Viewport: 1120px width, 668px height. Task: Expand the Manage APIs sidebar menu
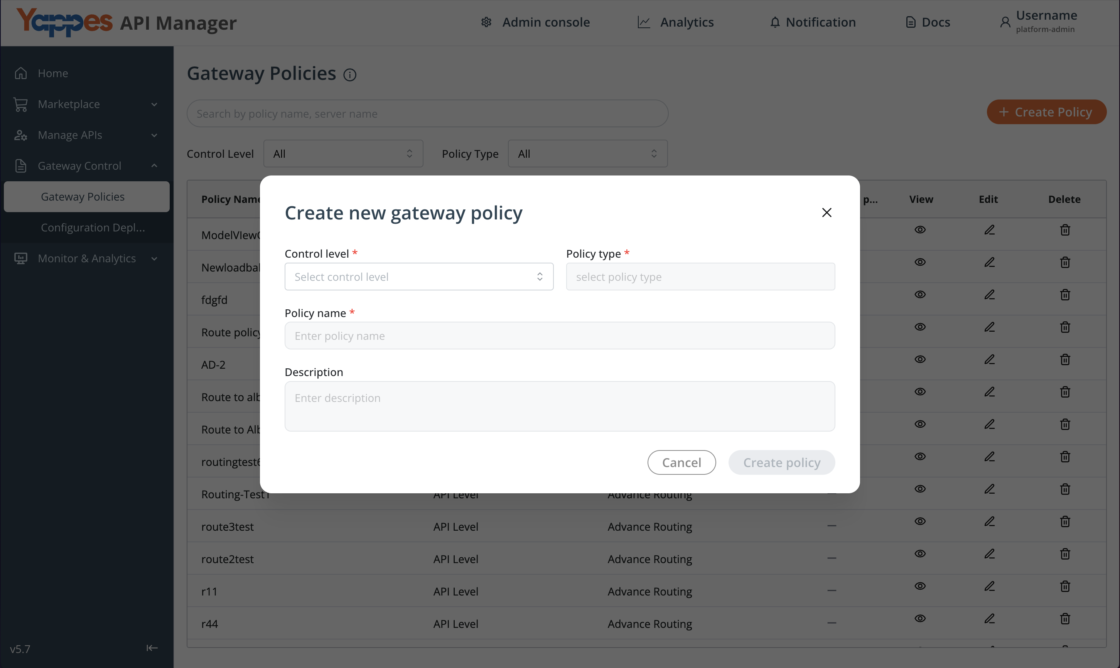pos(87,135)
